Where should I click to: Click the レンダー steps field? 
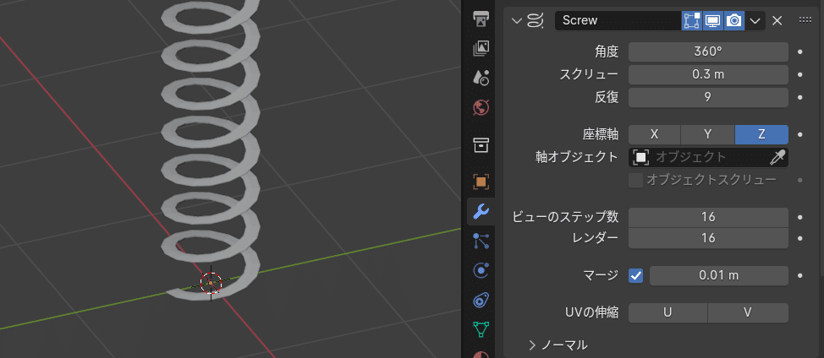(708, 238)
